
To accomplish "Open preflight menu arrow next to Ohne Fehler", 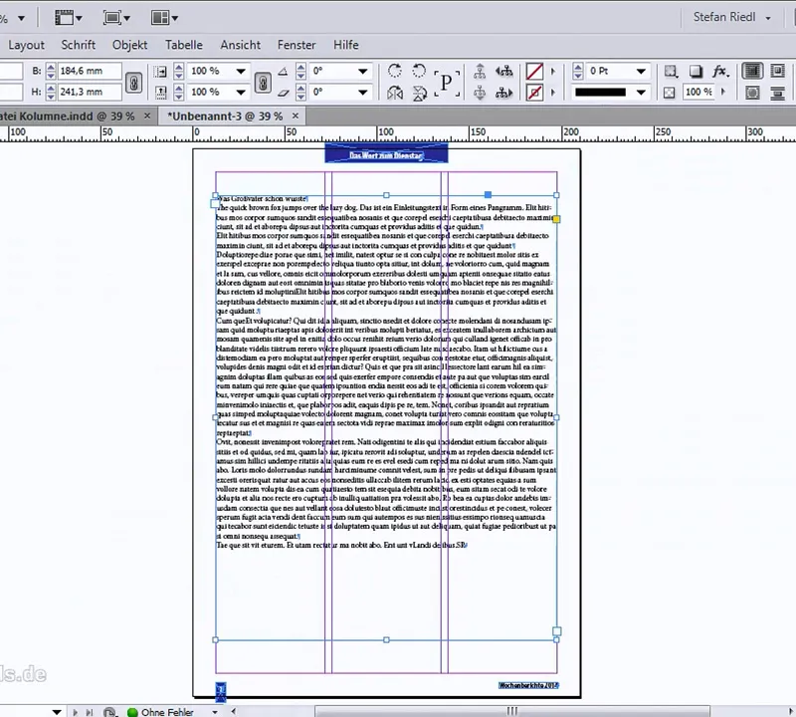I will click(x=215, y=712).
